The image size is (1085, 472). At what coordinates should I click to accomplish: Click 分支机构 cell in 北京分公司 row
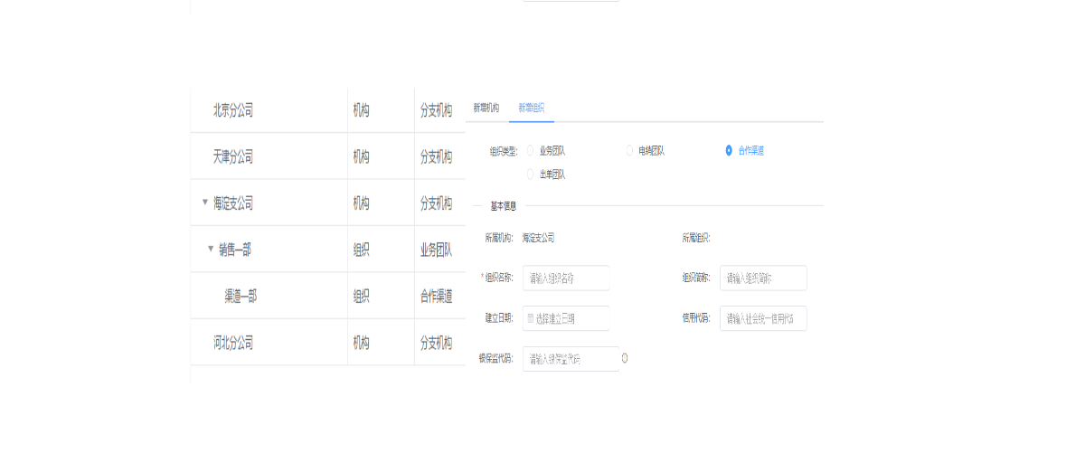tap(437, 110)
